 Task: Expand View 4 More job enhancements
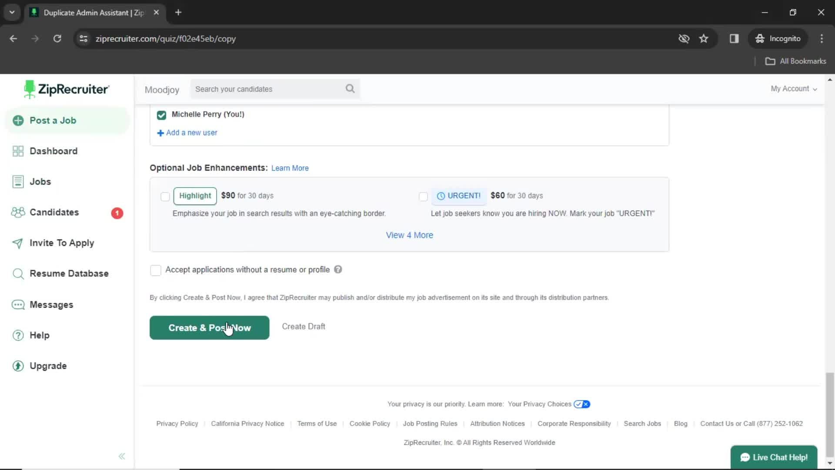410,235
